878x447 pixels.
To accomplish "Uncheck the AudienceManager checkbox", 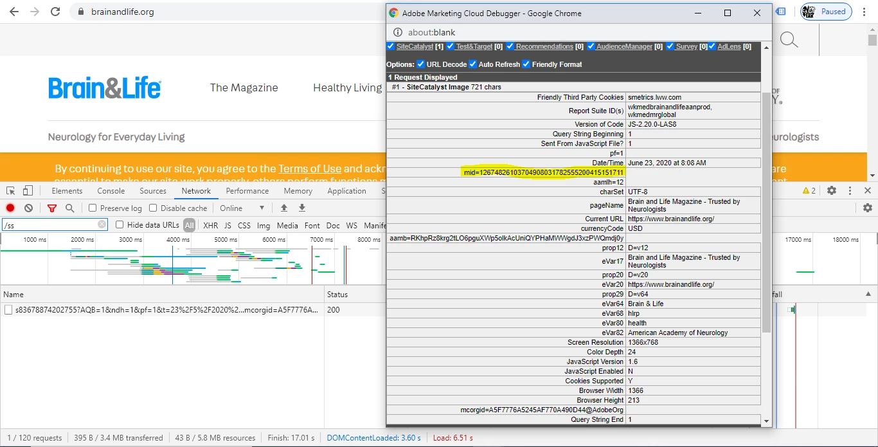I will [x=591, y=46].
